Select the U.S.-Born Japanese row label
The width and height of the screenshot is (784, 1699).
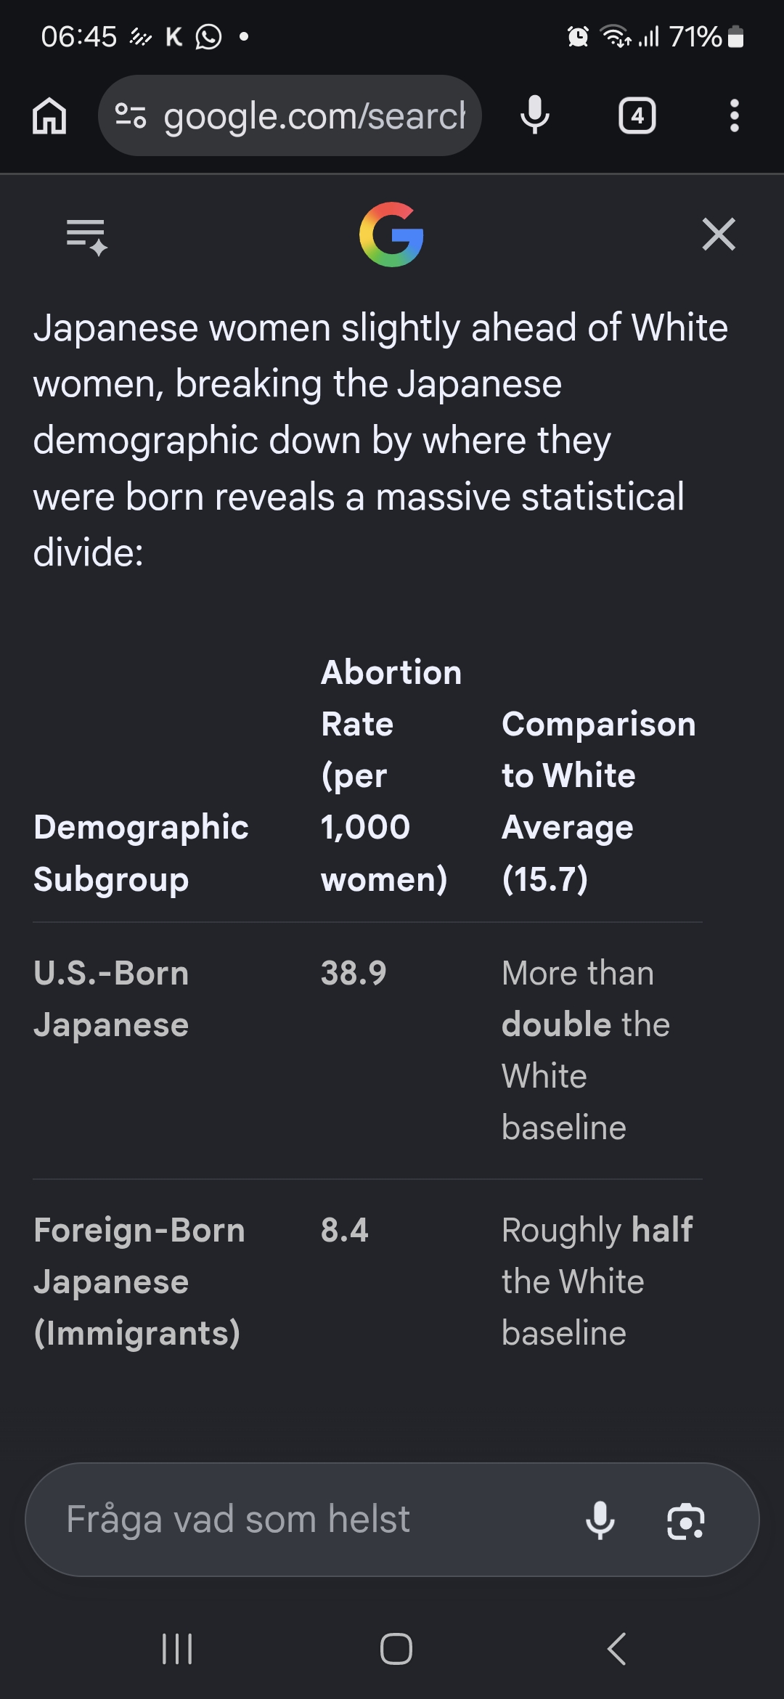[111, 999]
